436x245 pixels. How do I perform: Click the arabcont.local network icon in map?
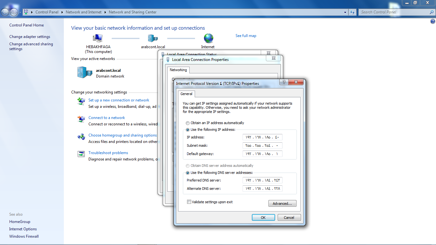(x=153, y=38)
